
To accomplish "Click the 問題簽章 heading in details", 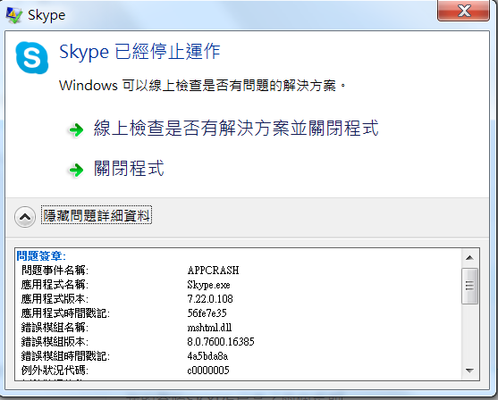I will pos(41,255).
